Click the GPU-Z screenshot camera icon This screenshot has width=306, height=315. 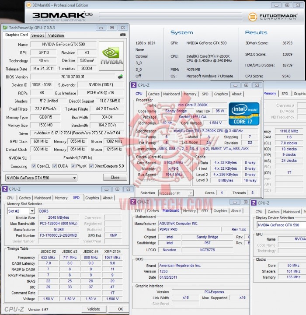(123, 35)
